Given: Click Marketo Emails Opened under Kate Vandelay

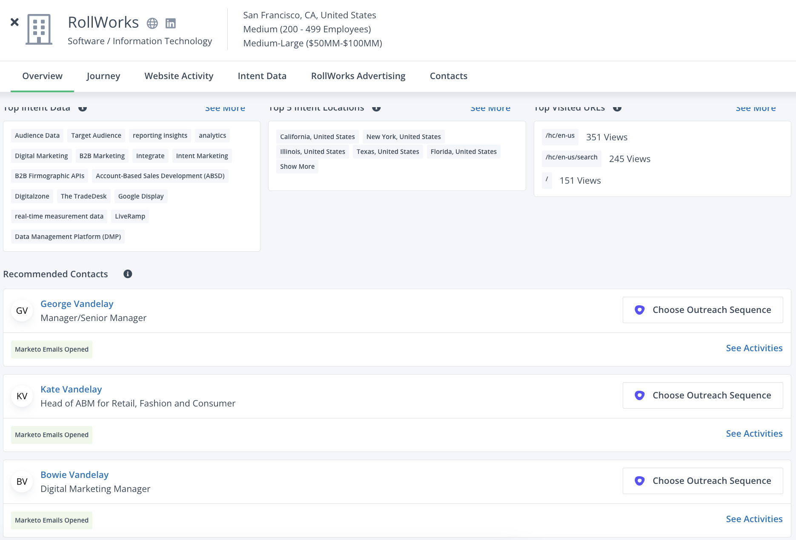Looking at the screenshot, I should [52, 435].
